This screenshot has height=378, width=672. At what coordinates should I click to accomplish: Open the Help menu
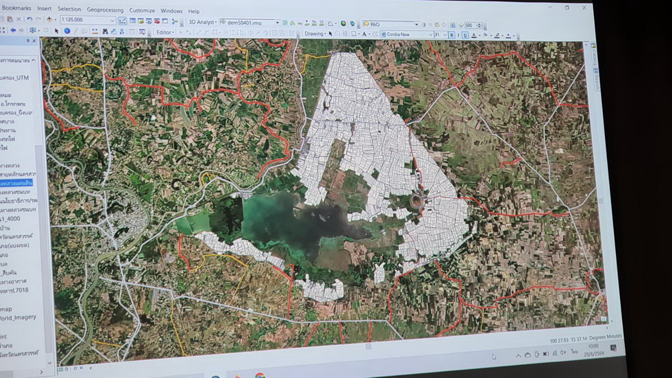[x=194, y=11]
